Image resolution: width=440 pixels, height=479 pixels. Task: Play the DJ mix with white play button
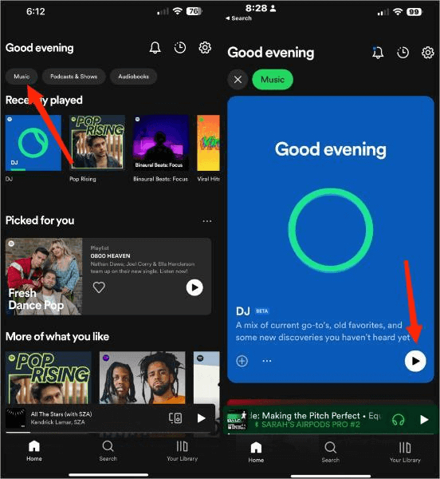click(415, 361)
